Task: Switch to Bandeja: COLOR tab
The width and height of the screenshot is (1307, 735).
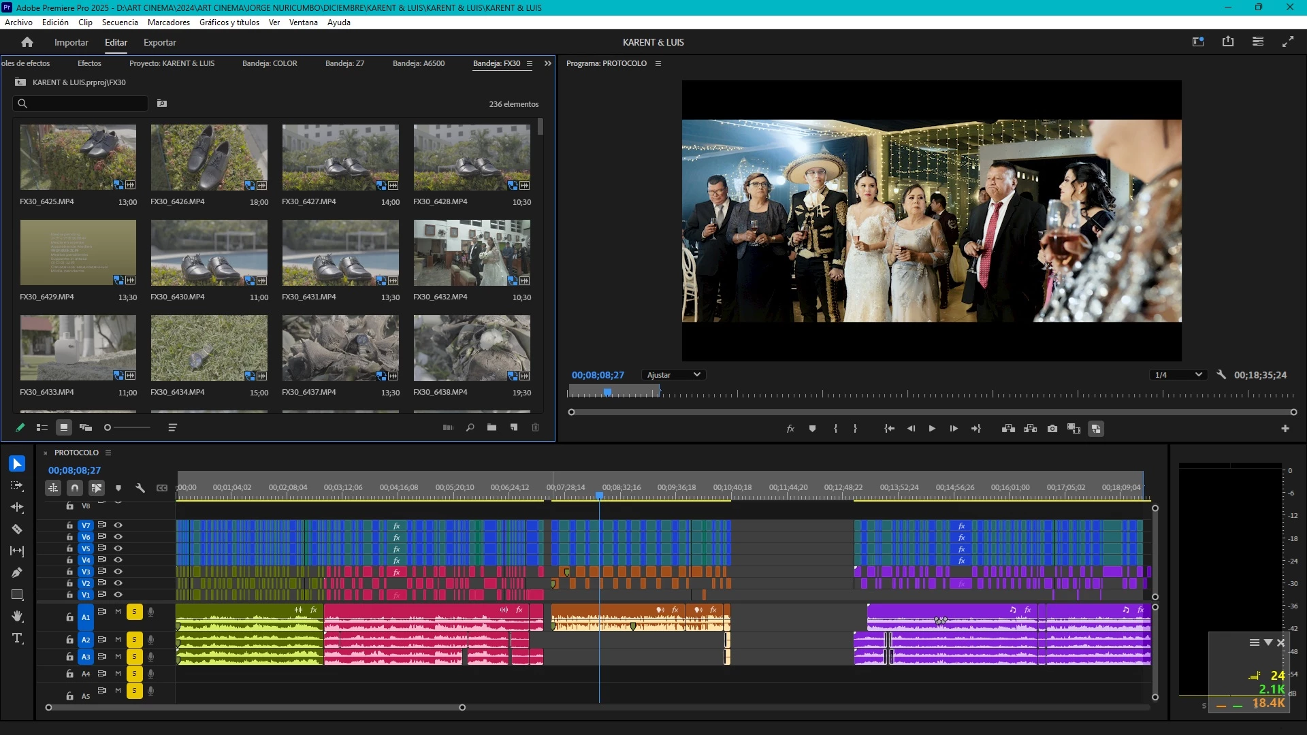Action: click(x=270, y=63)
